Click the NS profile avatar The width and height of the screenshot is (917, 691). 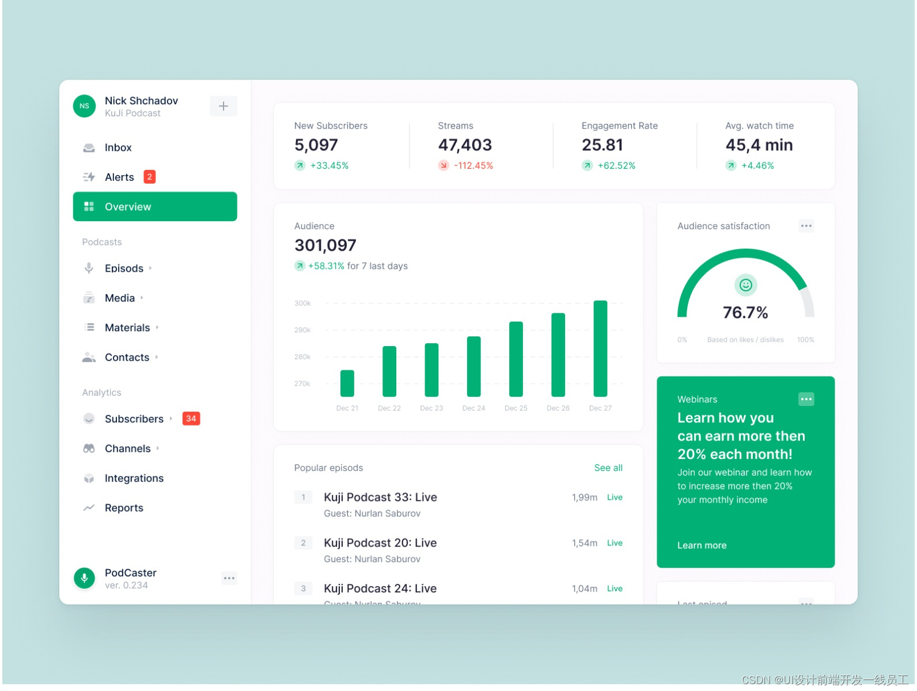point(85,106)
